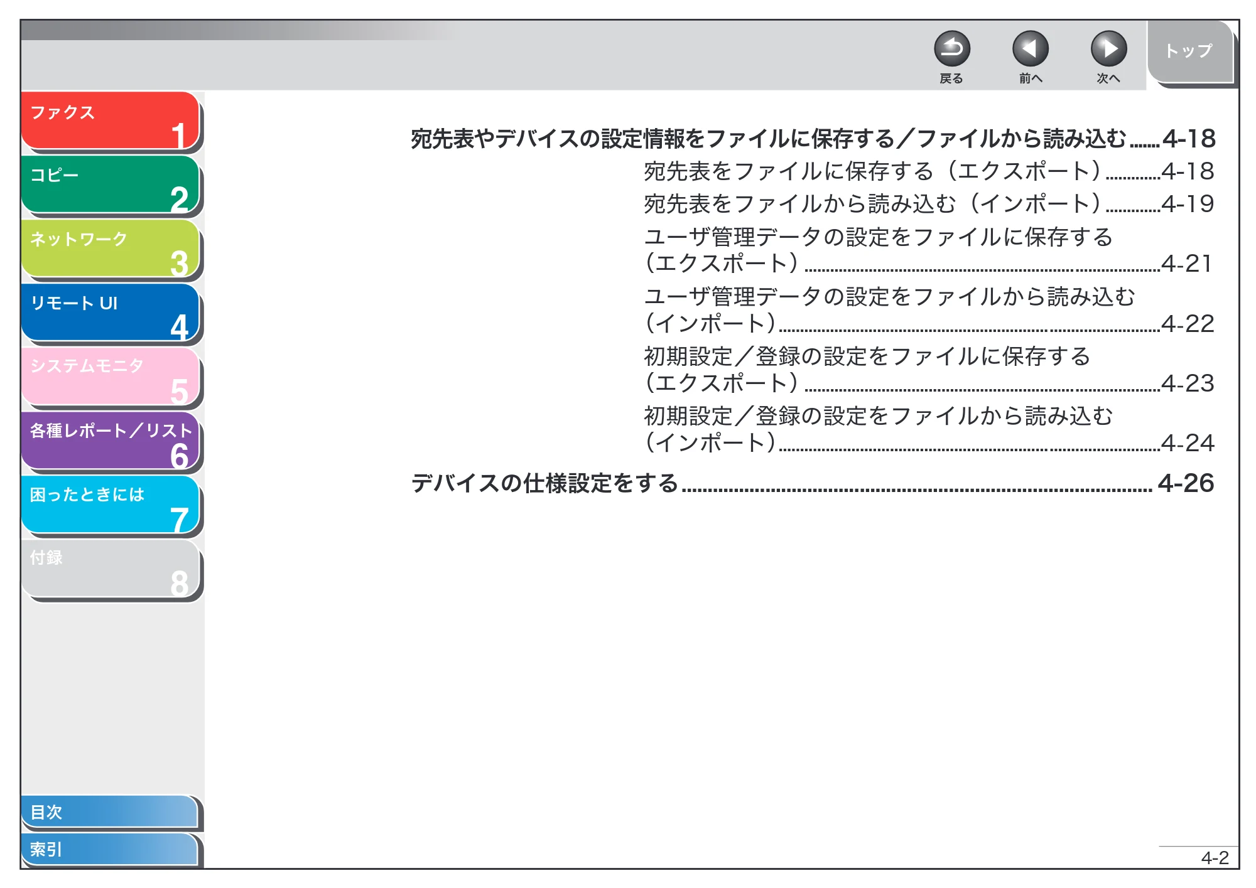
Task: Open chapter 3 ネットワーク tab
Action: (x=111, y=249)
